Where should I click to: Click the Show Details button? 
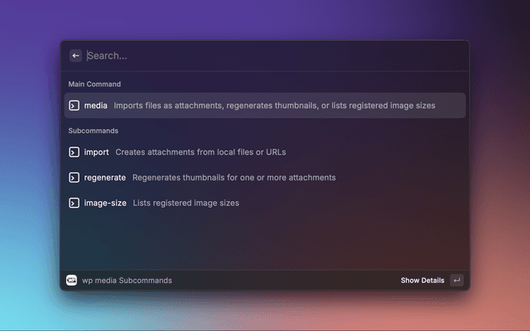tap(422, 281)
